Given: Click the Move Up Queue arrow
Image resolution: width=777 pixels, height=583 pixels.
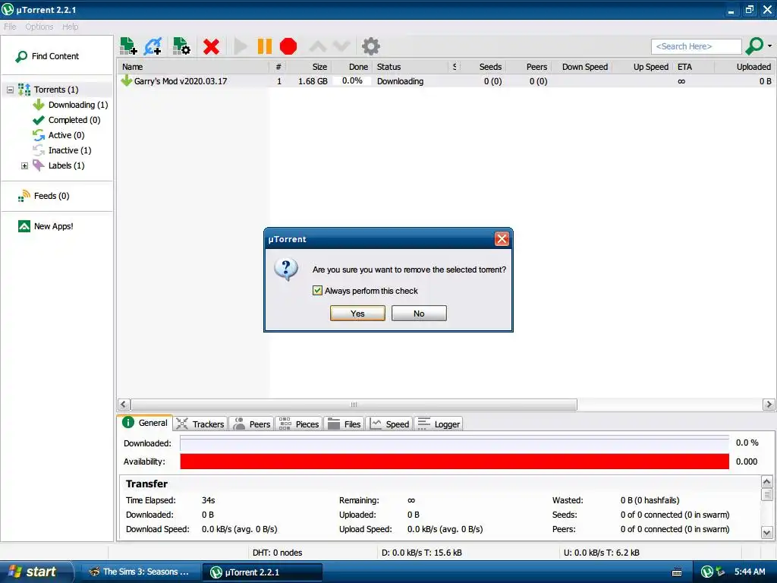Looking at the screenshot, I should [318, 46].
